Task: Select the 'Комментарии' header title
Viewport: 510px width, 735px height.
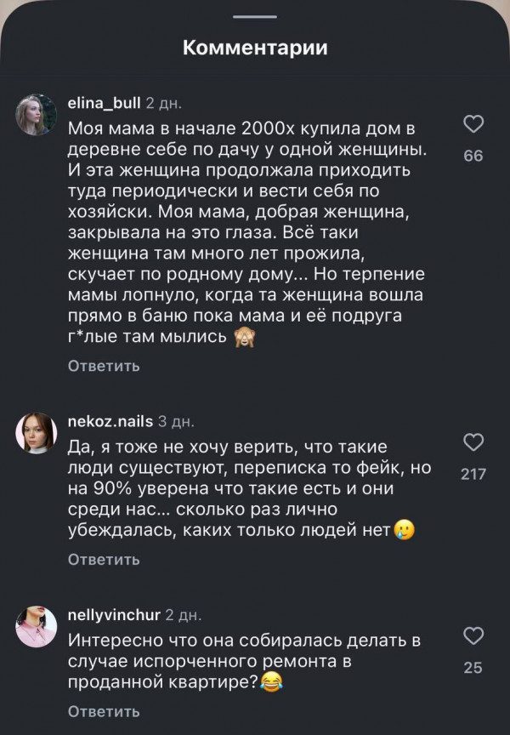Action: click(x=255, y=48)
